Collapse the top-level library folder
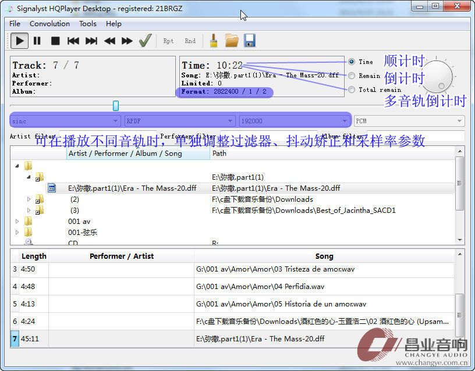 (17, 166)
